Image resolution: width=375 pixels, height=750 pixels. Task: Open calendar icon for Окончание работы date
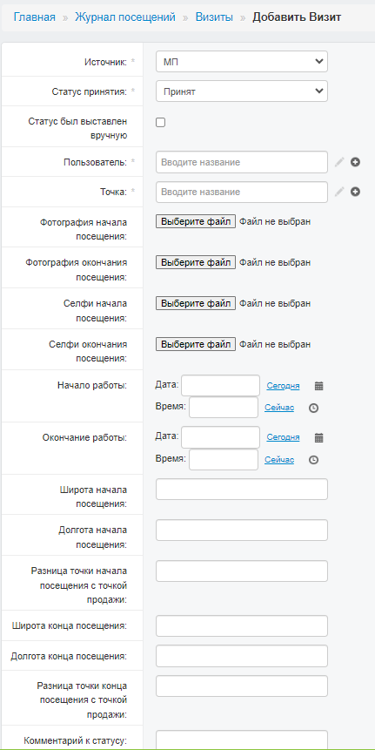pos(319,437)
